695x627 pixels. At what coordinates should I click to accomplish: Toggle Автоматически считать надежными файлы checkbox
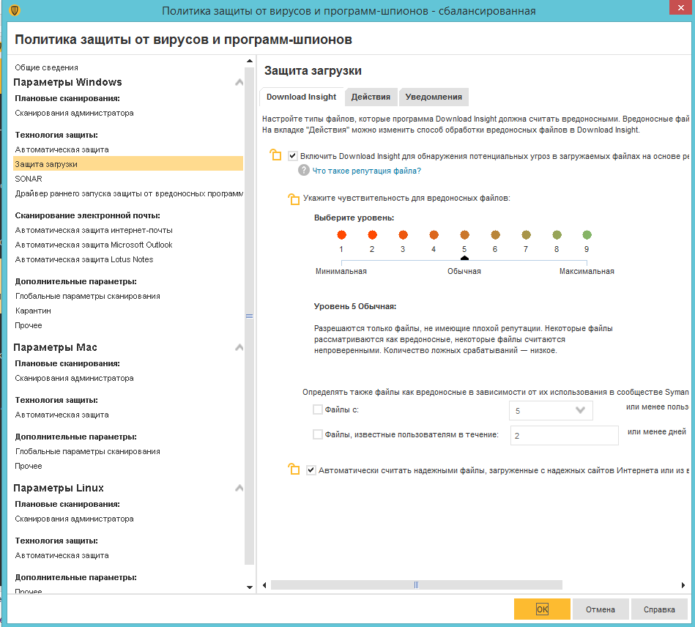[x=311, y=470]
